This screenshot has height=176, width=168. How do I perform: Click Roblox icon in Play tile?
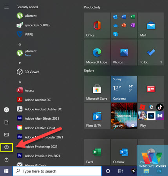point(143,107)
